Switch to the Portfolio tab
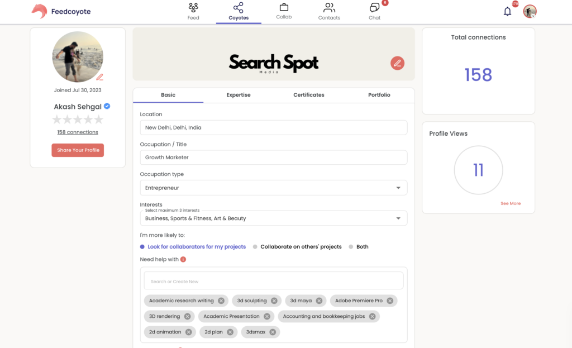Viewport: 572px width, 348px height. [379, 95]
